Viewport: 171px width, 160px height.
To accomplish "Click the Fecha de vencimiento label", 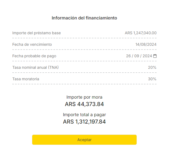I will point(32,44).
